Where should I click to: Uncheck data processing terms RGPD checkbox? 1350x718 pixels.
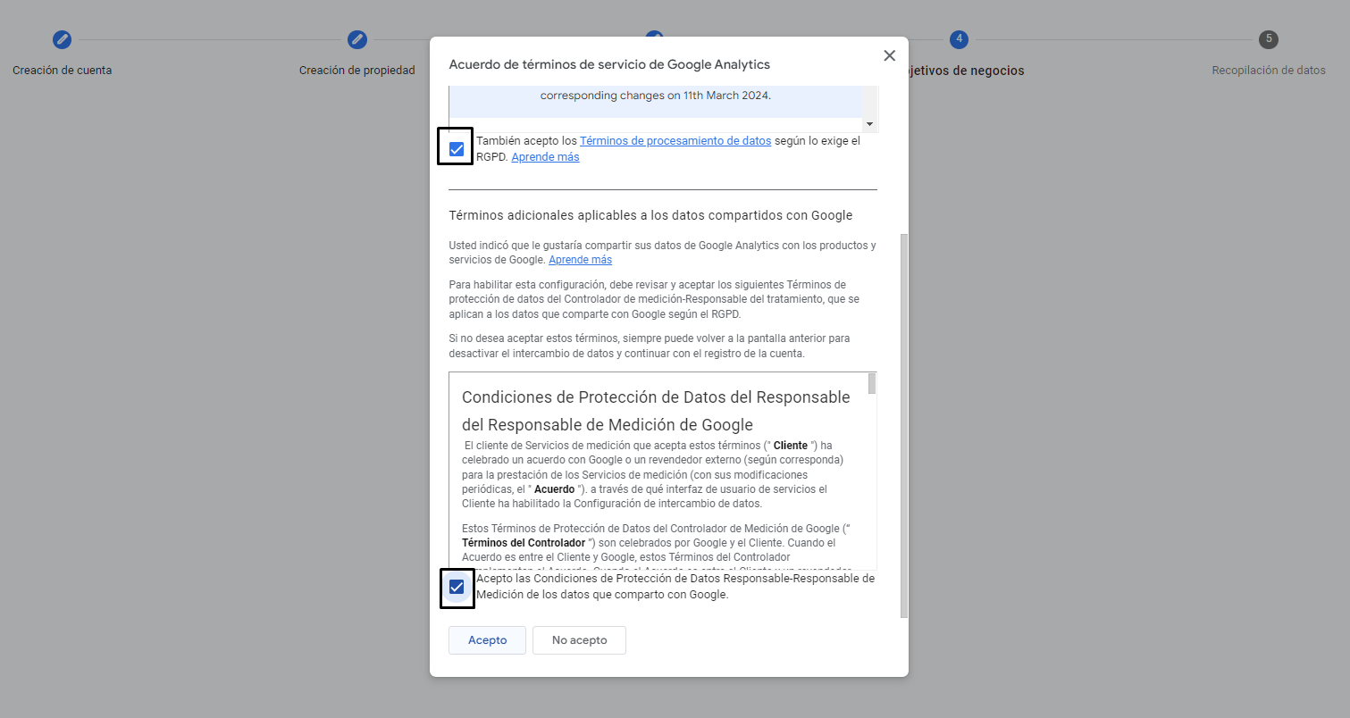click(457, 148)
